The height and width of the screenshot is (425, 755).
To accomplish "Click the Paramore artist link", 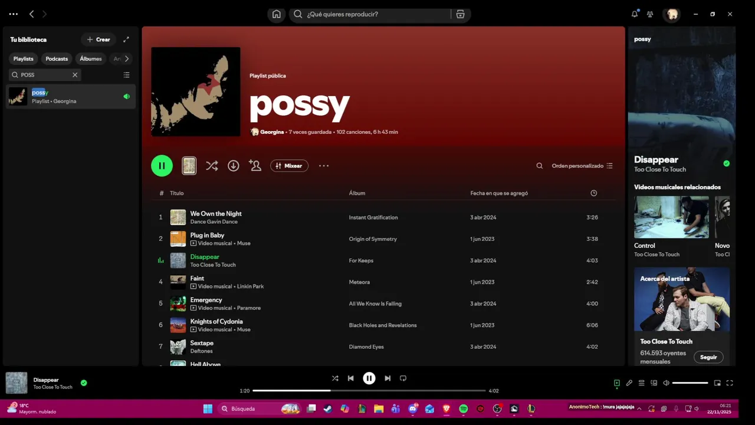I will click(248, 308).
